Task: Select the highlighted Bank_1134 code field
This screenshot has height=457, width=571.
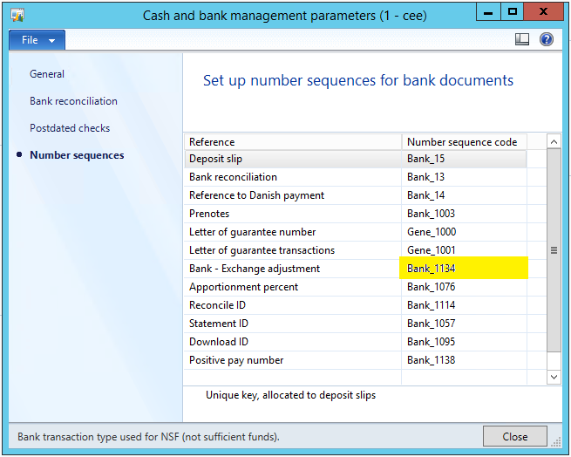Action: pos(462,269)
